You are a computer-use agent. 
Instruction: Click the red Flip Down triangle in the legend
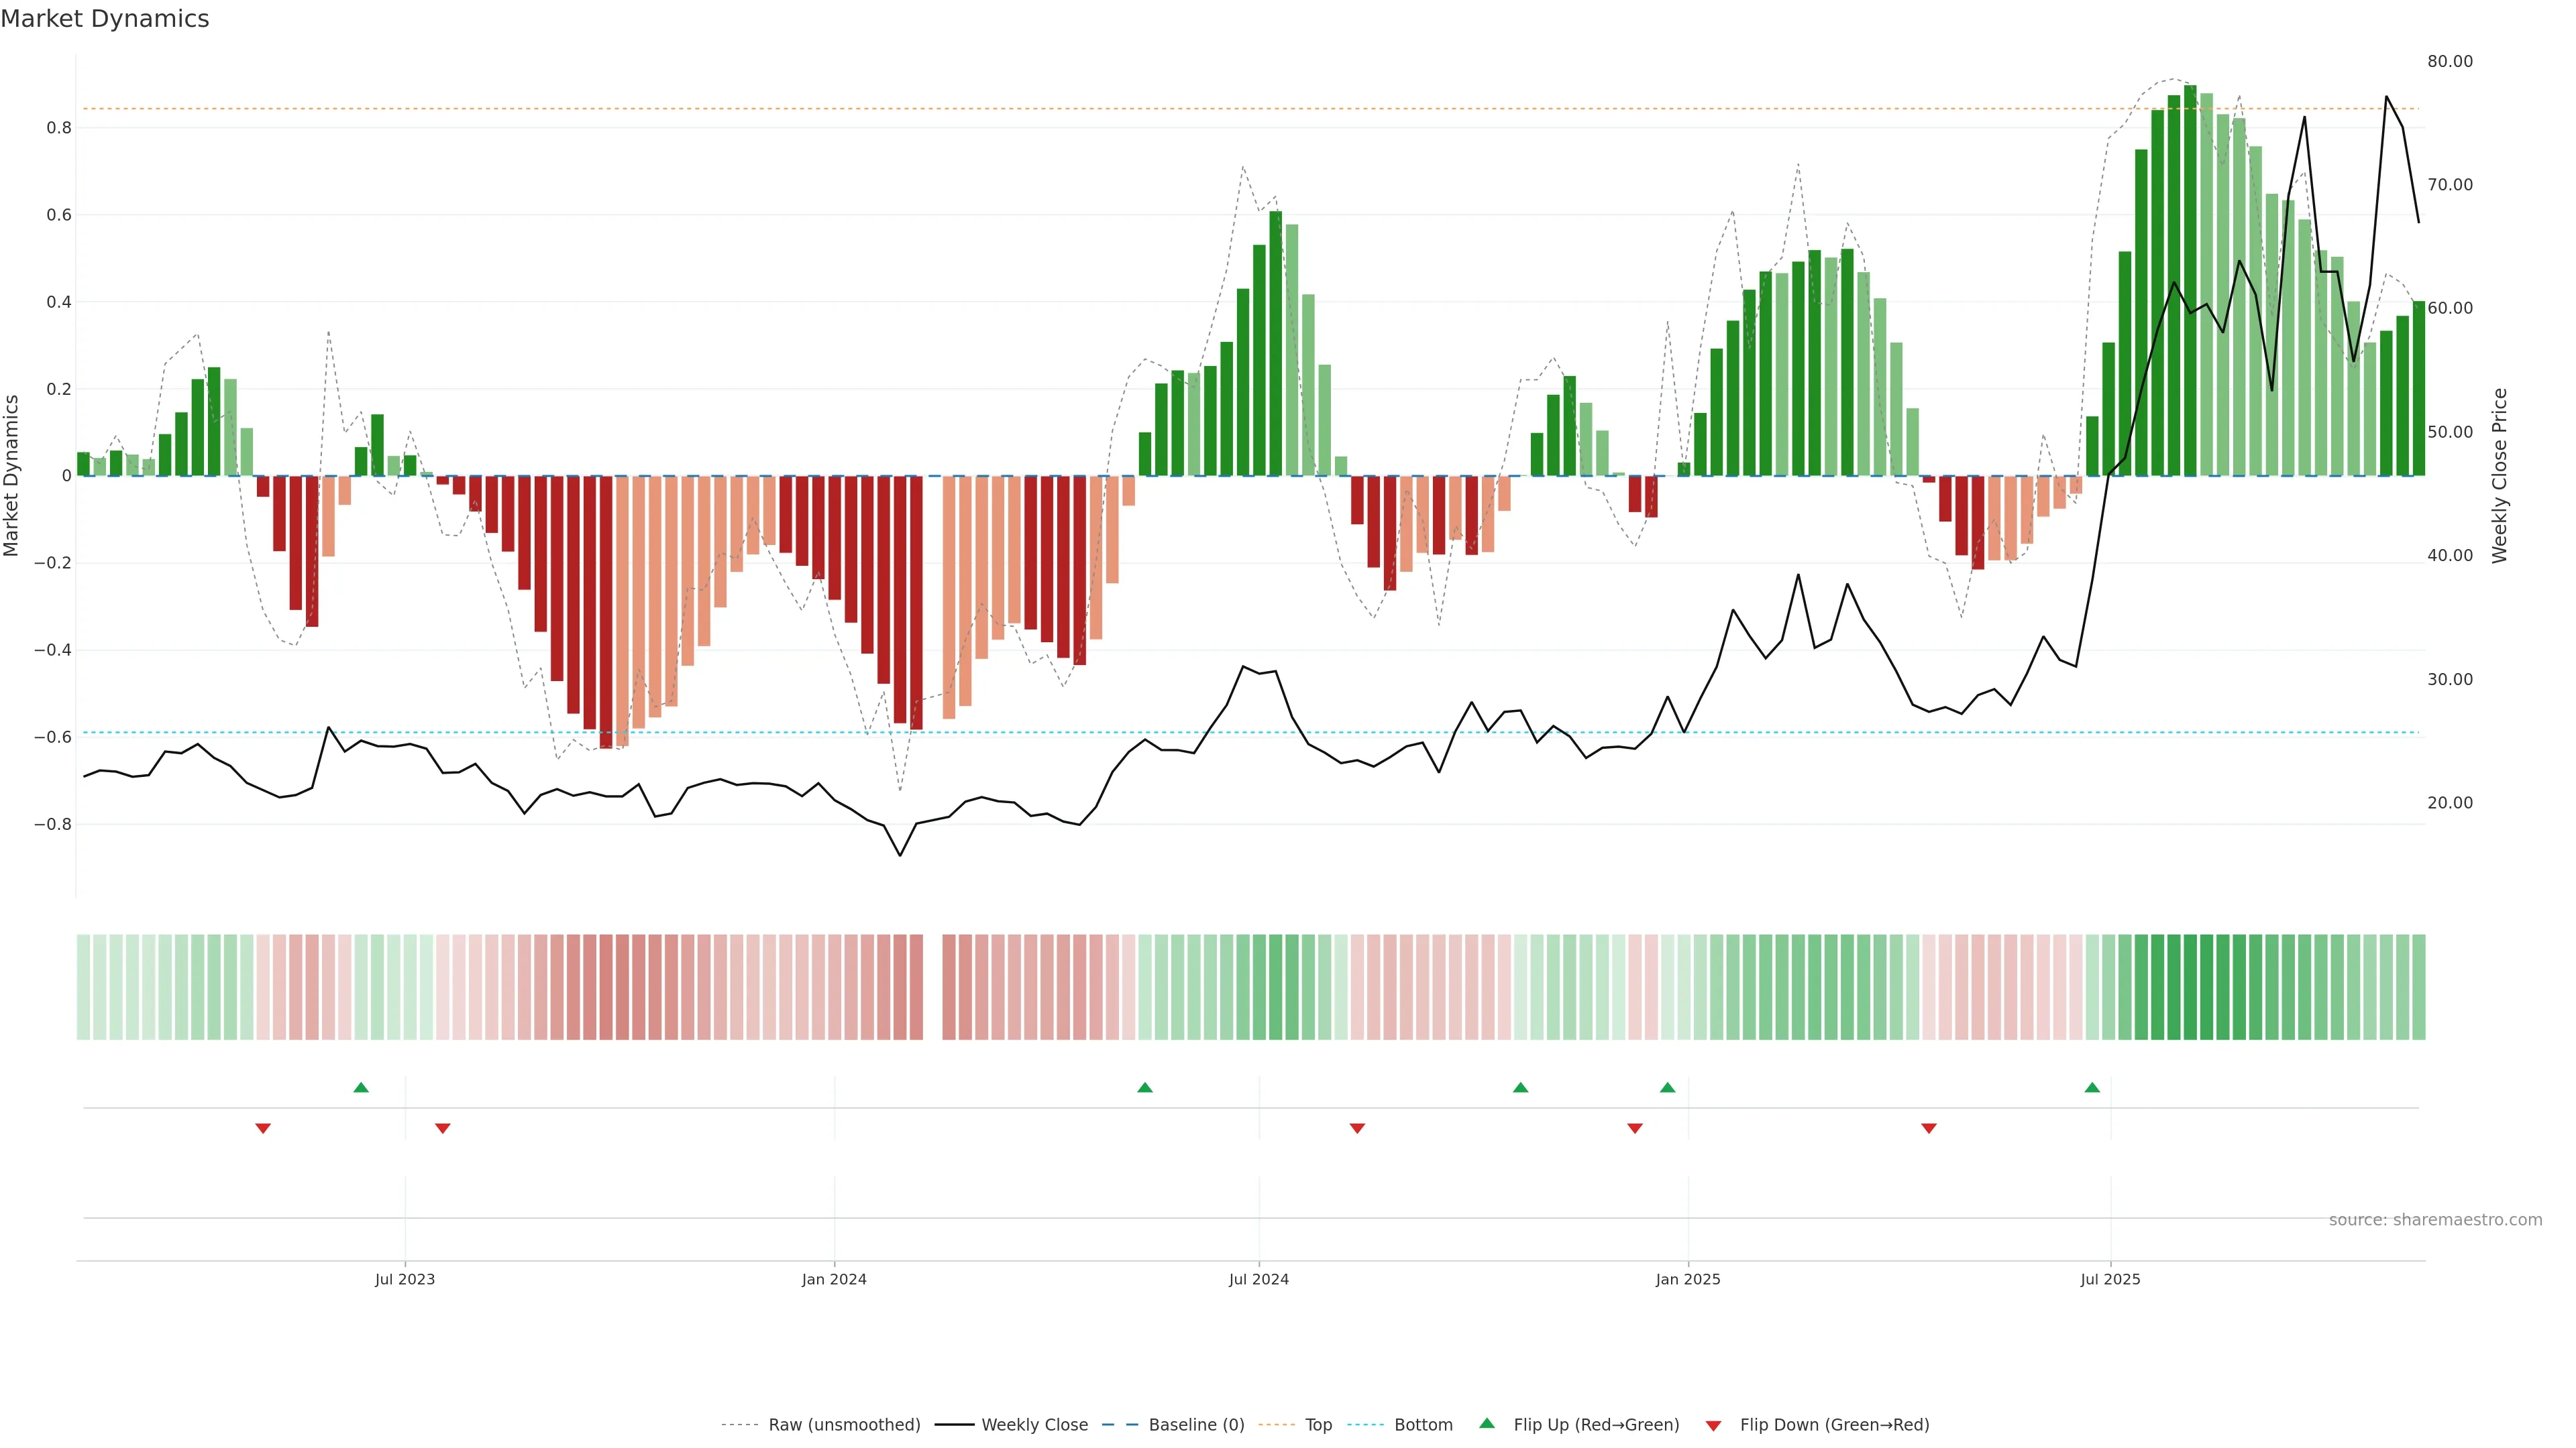1713,1426
